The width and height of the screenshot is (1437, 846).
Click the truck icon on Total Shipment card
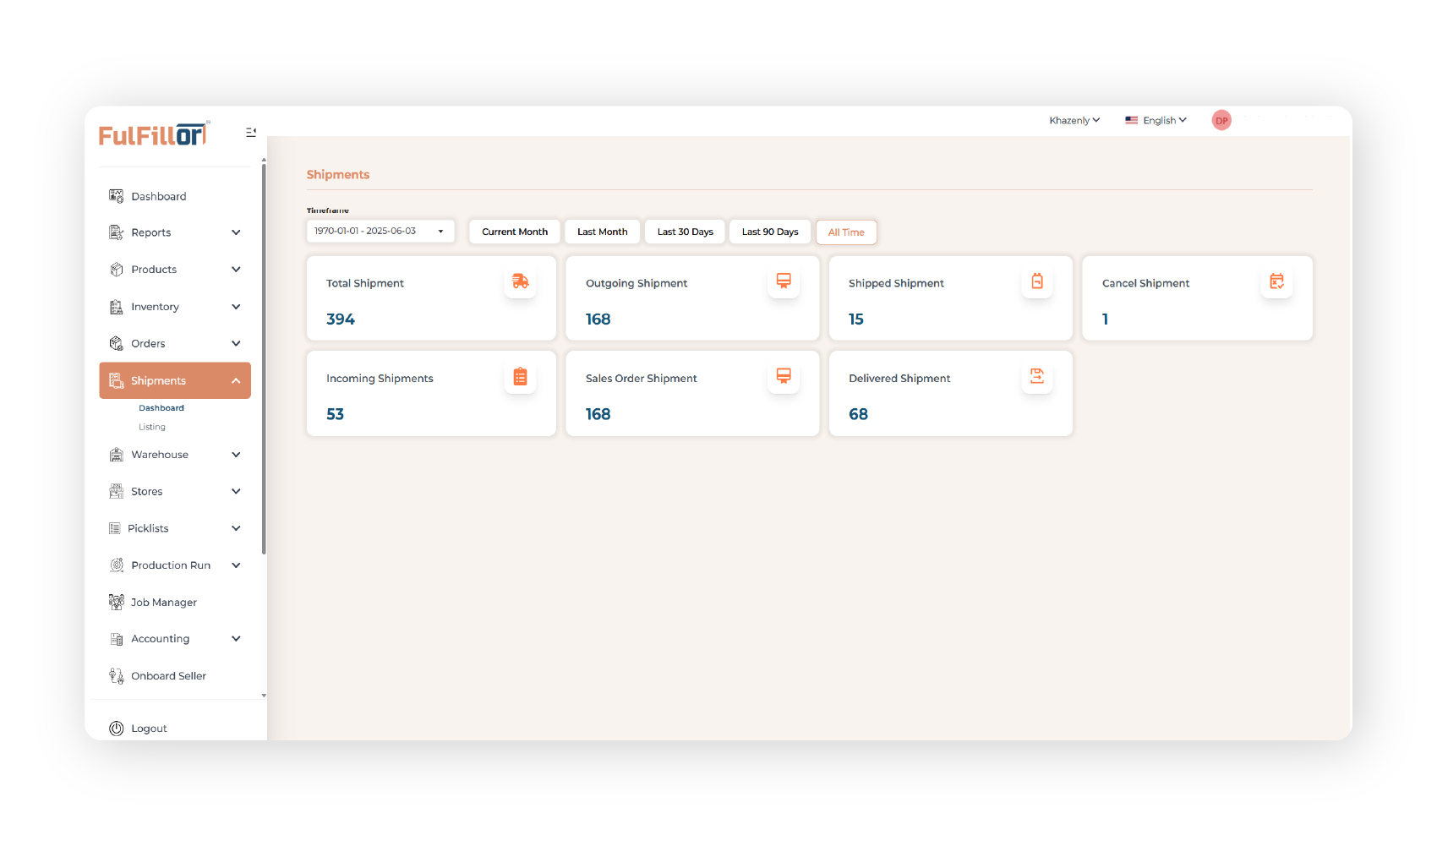point(521,281)
